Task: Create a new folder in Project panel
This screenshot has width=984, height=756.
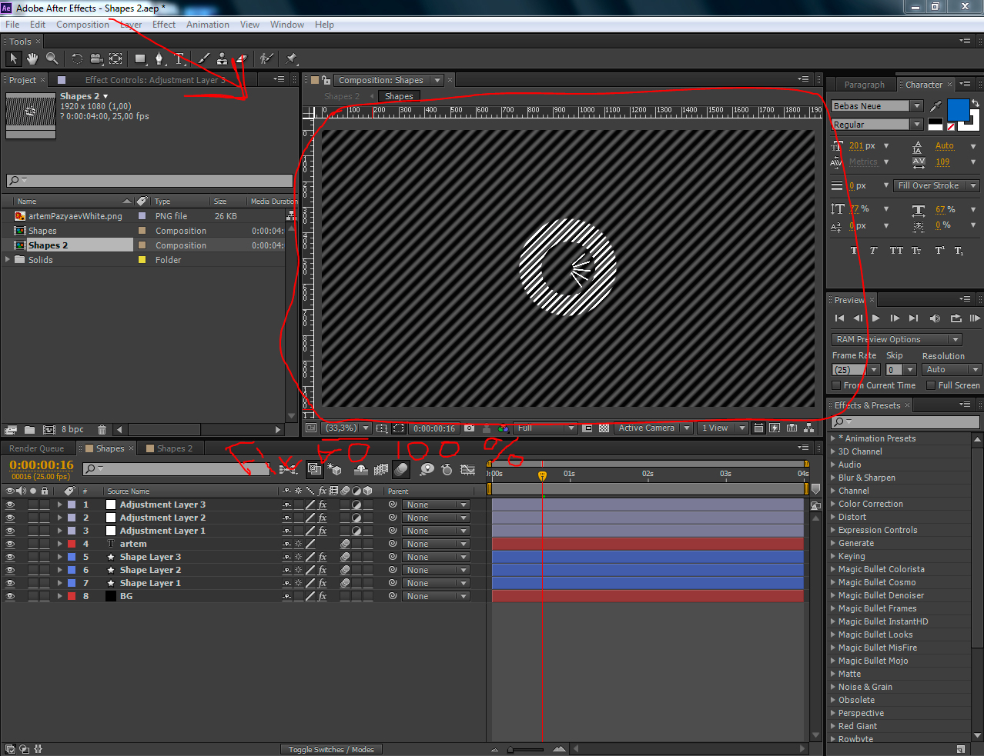Action: (x=29, y=430)
